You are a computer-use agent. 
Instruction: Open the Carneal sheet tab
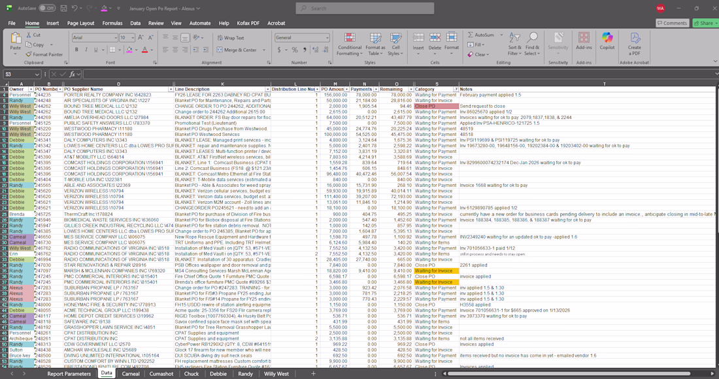[131, 374]
